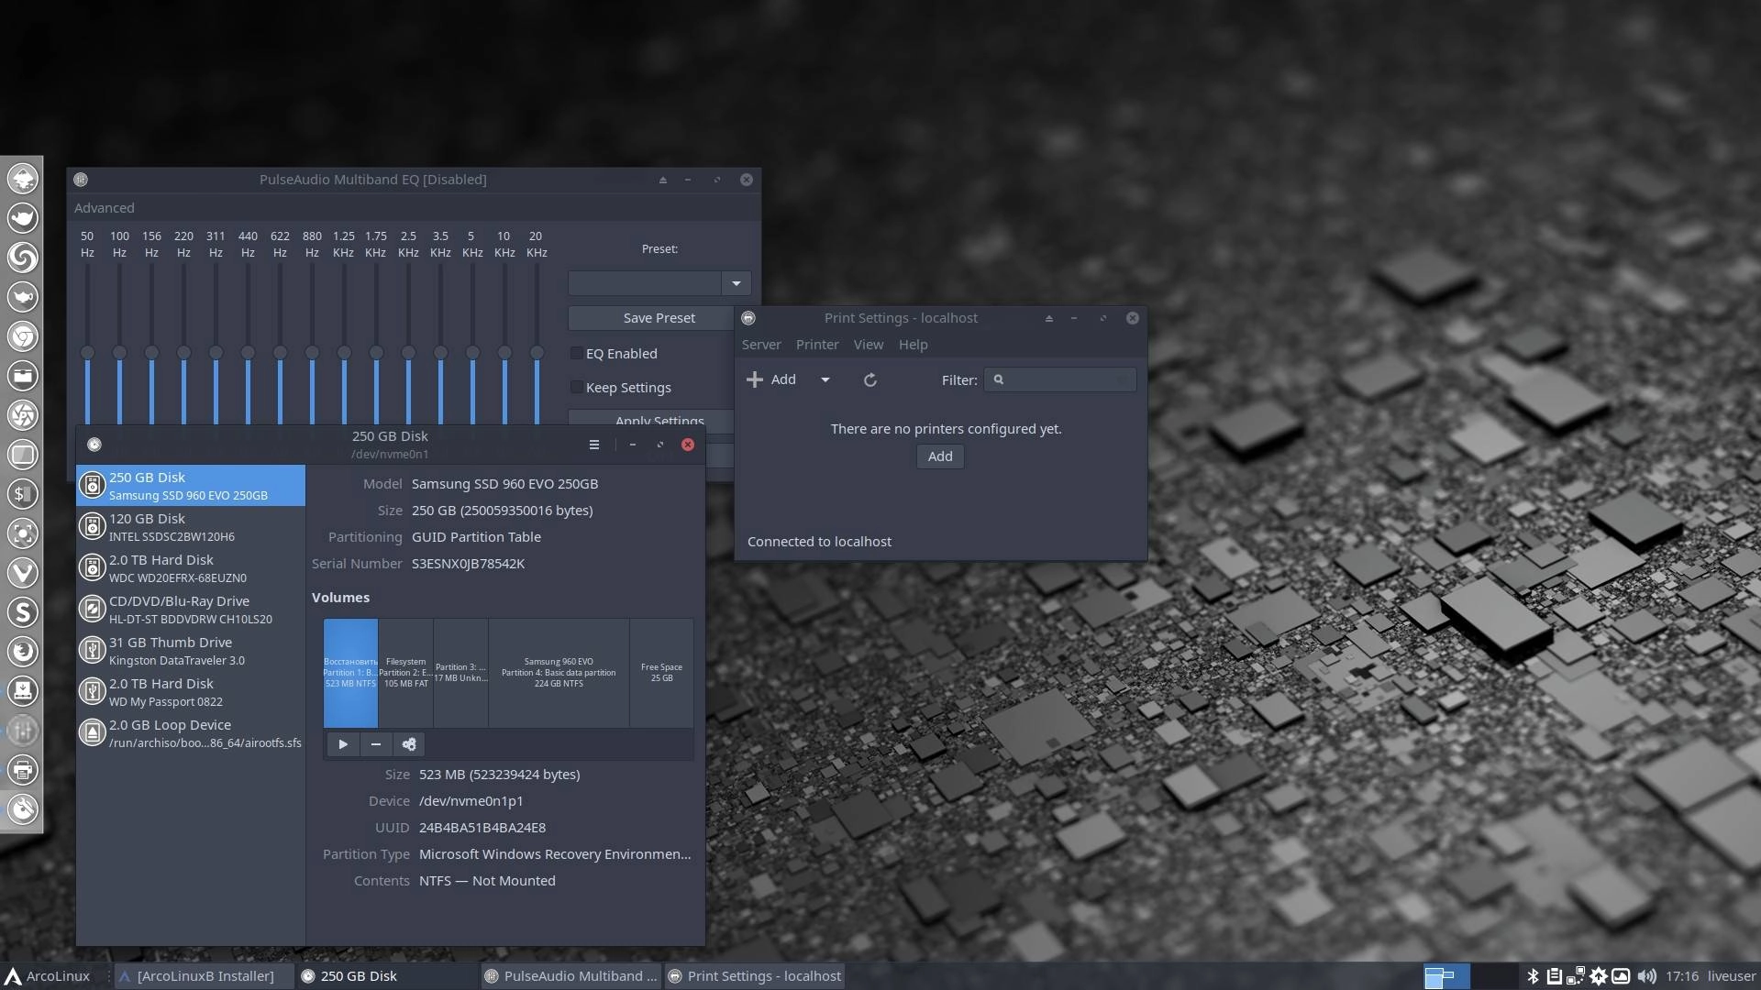Launch Vivaldi browser from the dock
The height and width of the screenshot is (990, 1761).
click(23, 573)
